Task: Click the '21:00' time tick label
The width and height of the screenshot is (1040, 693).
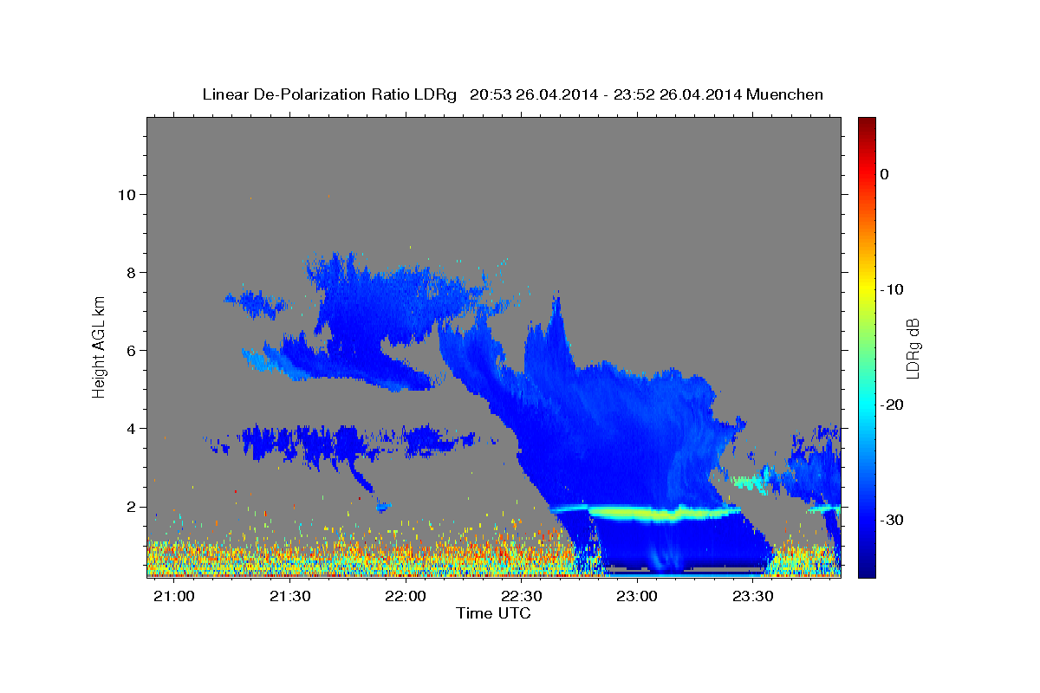Action: (x=173, y=597)
